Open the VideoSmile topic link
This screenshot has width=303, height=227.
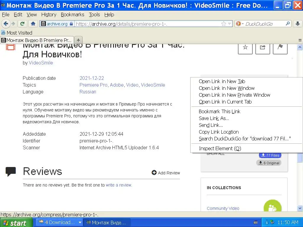pyautogui.click(x=153, y=85)
